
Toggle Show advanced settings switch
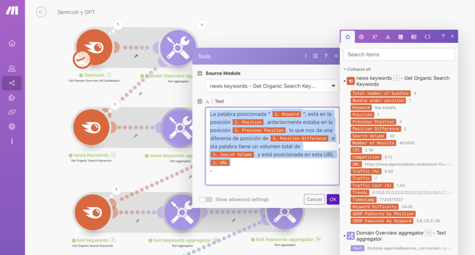coord(205,199)
